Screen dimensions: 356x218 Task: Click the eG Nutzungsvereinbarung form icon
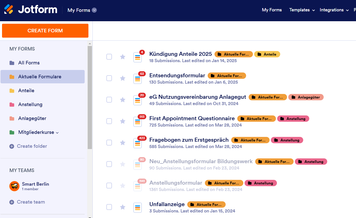(137, 100)
